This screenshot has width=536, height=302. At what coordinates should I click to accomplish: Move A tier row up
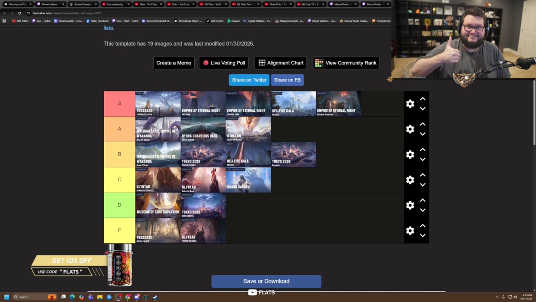pos(423,124)
